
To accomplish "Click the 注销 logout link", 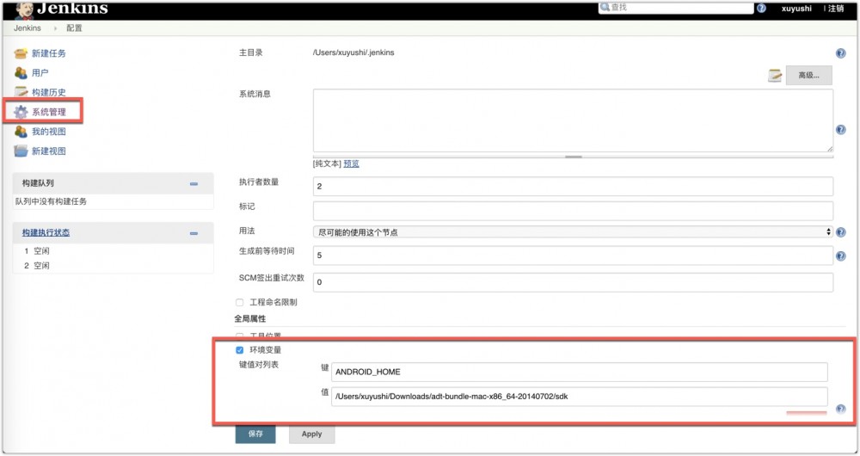I will coord(836,9).
